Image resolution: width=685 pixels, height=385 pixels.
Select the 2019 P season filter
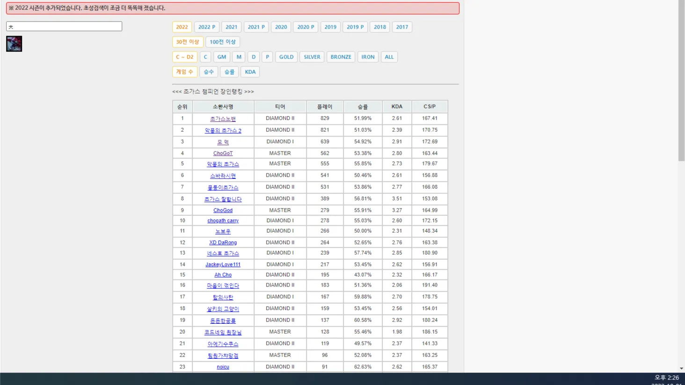(x=356, y=27)
